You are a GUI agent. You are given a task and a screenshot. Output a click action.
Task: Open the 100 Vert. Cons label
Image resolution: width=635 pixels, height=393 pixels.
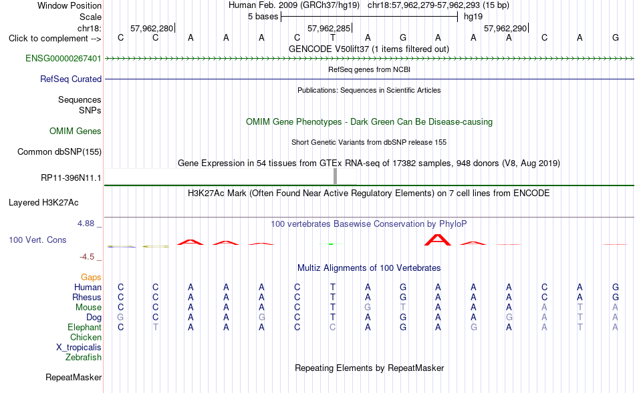[x=37, y=240]
